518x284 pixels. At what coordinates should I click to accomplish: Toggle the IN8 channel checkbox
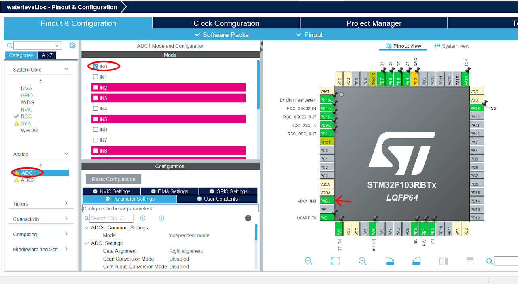click(96, 150)
